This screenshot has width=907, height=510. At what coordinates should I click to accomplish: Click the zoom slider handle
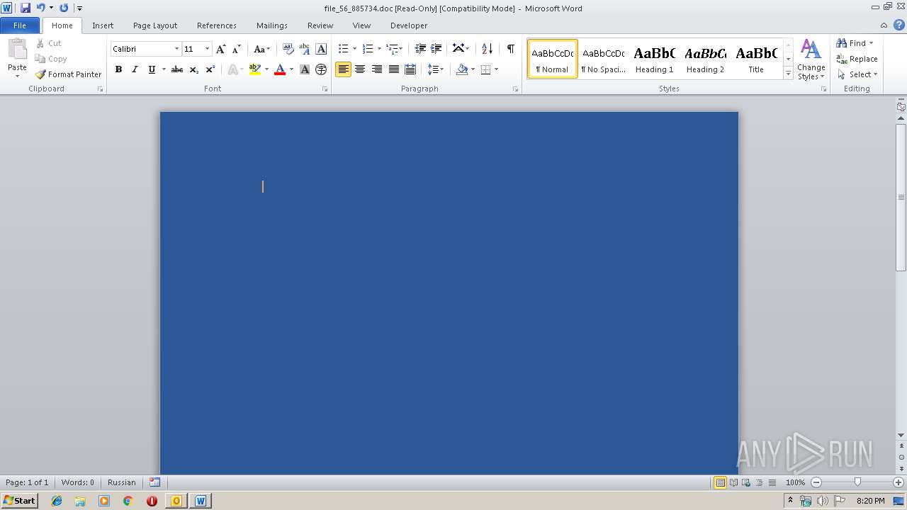[857, 482]
